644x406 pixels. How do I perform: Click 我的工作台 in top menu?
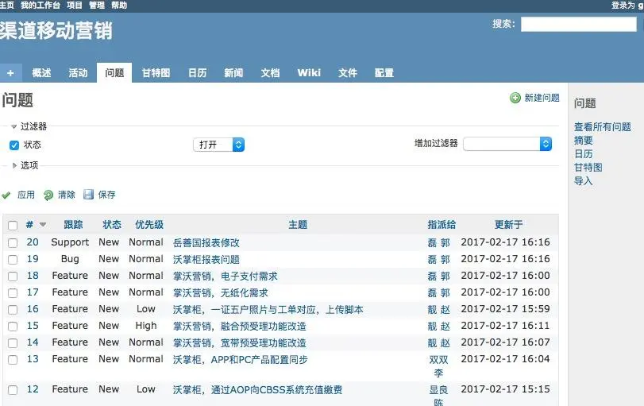pyautogui.click(x=40, y=6)
